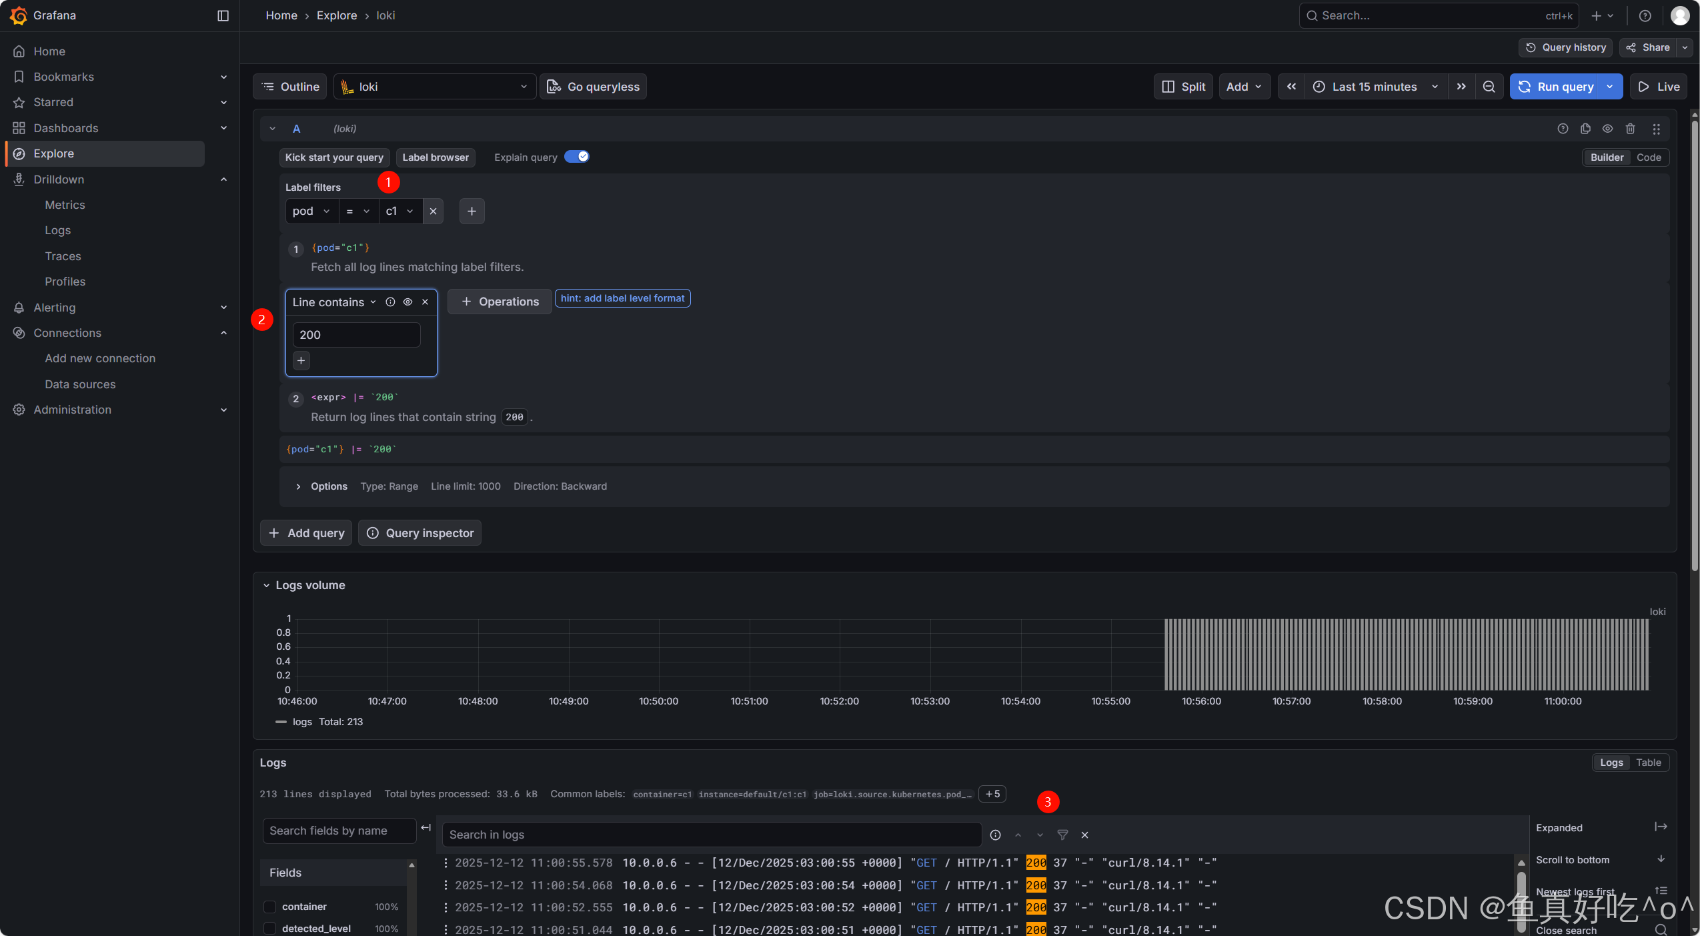This screenshot has width=1700, height=936.
Task: Delete query A using the trash icon
Action: [x=1630, y=129]
